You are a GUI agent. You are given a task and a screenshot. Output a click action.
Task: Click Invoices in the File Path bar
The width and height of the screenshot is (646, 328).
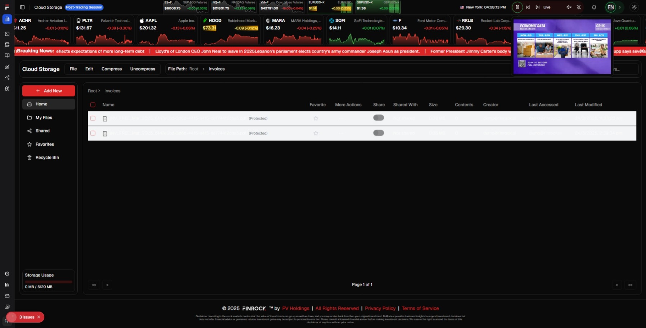217,69
